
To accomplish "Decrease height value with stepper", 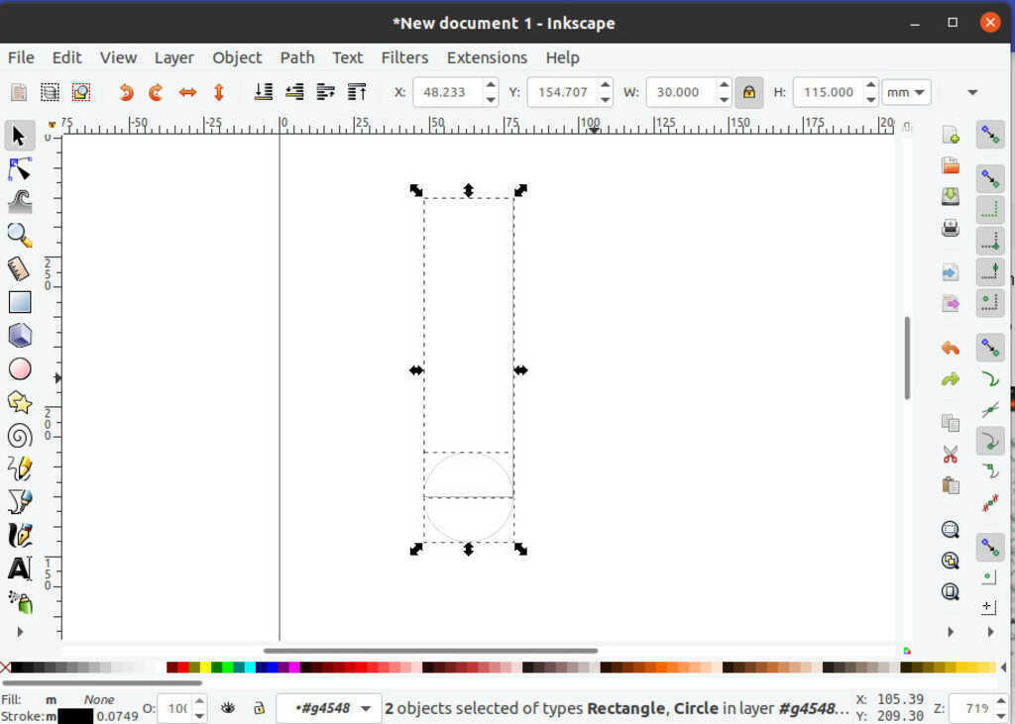I will [x=870, y=100].
